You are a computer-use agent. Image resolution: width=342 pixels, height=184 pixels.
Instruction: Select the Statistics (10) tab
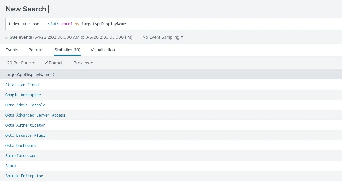[68, 50]
